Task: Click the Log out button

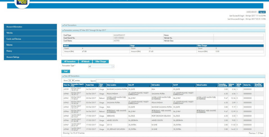Action: [261, 12]
